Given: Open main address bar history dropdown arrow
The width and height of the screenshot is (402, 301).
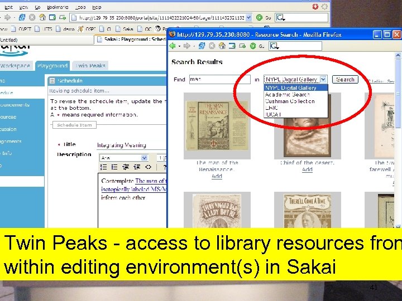Looking at the screenshot, I should point(248,17).
